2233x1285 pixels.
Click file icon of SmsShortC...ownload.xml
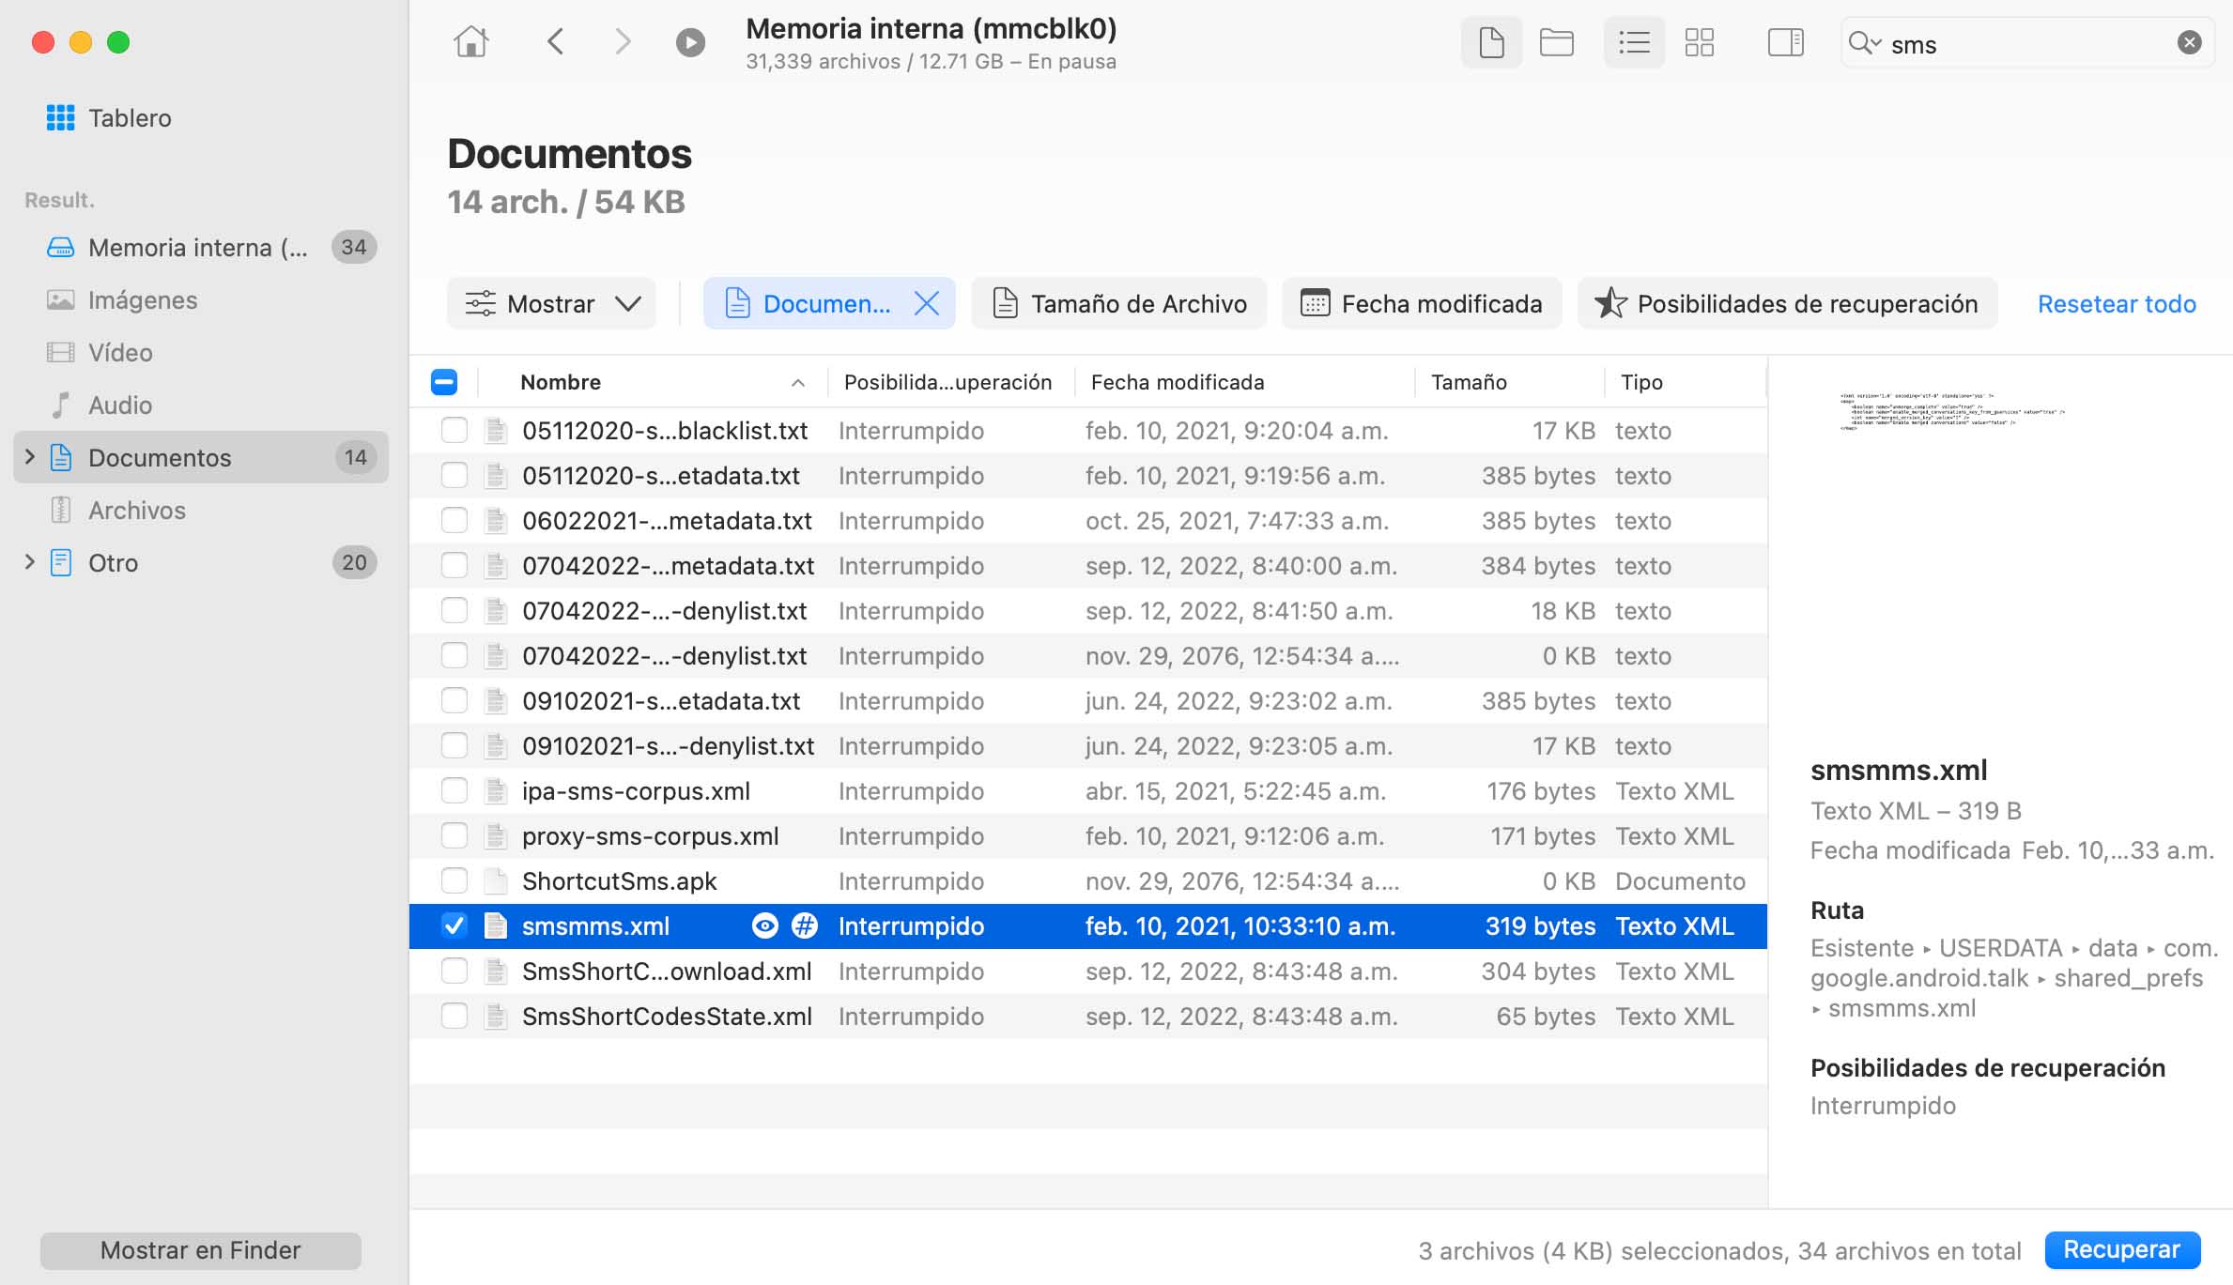495,971
